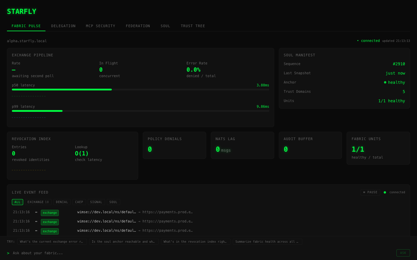The height and width of the screenshot is (260, 417).
Task: Click the 'awaiting second poll' Rate note
Action: click(33, 76)
